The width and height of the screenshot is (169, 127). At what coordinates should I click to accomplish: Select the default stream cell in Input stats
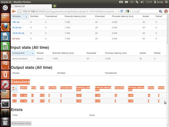click(x=40, y=59)
